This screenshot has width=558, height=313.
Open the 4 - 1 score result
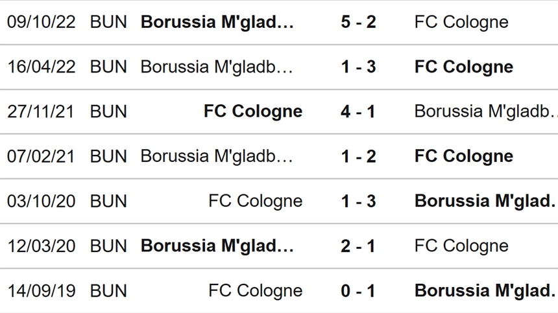pos(358,111)
